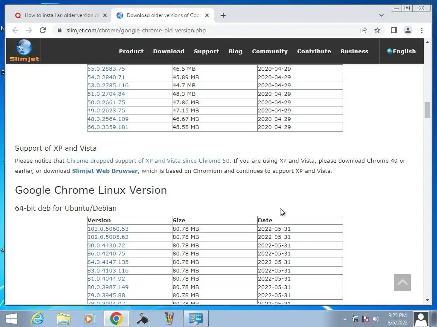Open the Product menu
The width and height of the screenshot is (437, 327).
pos(131,51)
